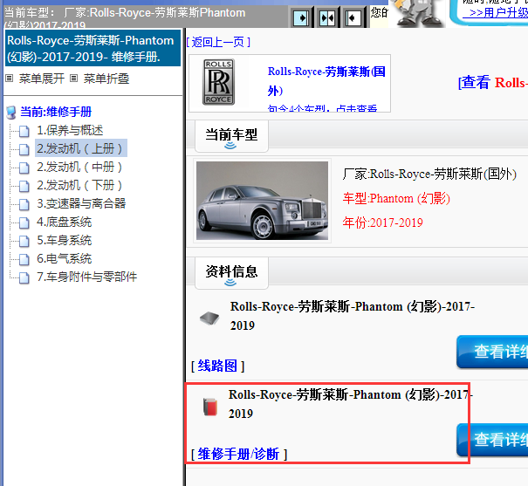Click the title of the 维修手册 Phantom 2017-2019 entry
Screen dimensions: 528x486
coord(351,404)
